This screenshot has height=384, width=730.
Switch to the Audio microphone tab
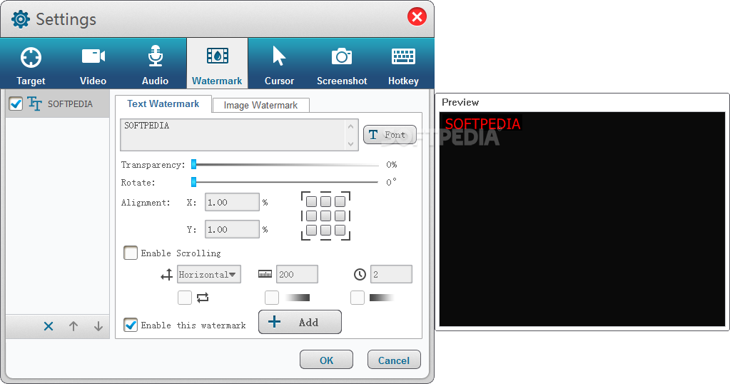click(155, 66)
